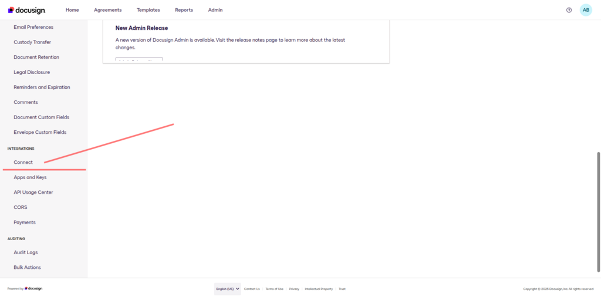Screen dimensions: 601x300
Task: Go to the Home tab
Action: (72, 10)
